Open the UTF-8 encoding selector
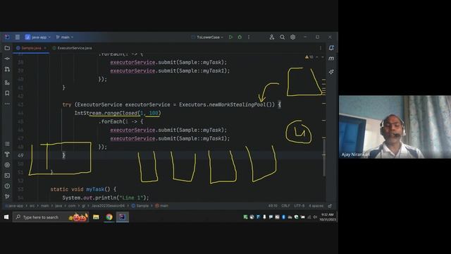 click(x=299, y=206)
